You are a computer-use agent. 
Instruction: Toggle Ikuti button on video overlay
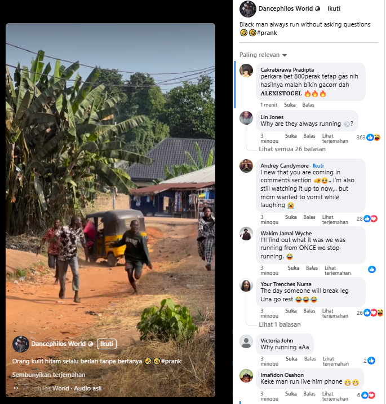(x=107, y=344)
